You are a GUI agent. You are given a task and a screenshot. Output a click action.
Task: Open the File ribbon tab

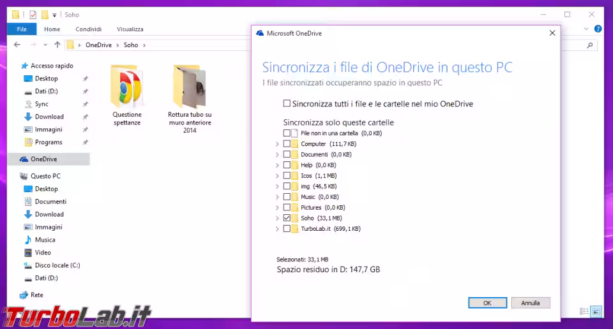pyautogui.click(x=22, y=29)
